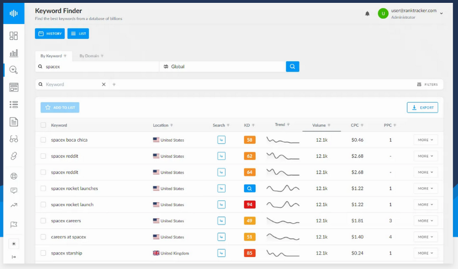
Task: Open the flag icon in sidebar
Action: pyautogui.click(x=14, y=224)
